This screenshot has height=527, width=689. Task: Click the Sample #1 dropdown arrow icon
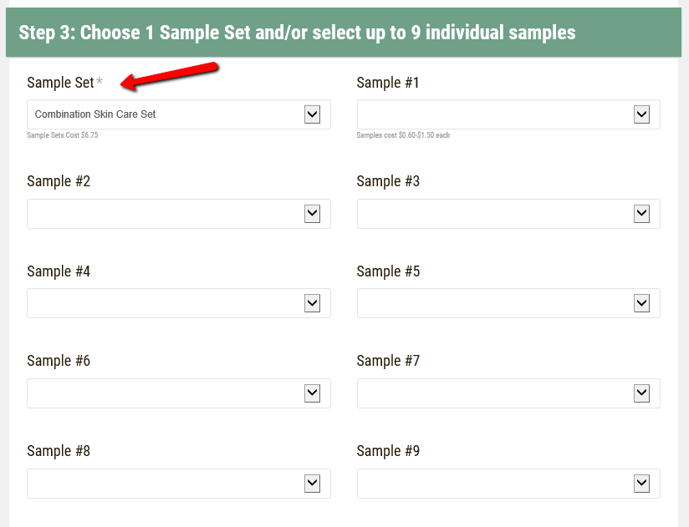641,114
